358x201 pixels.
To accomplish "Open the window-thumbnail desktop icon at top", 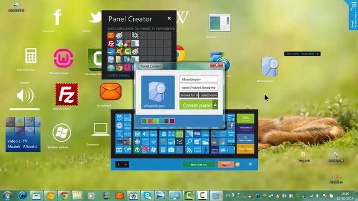I will (220, 22).
